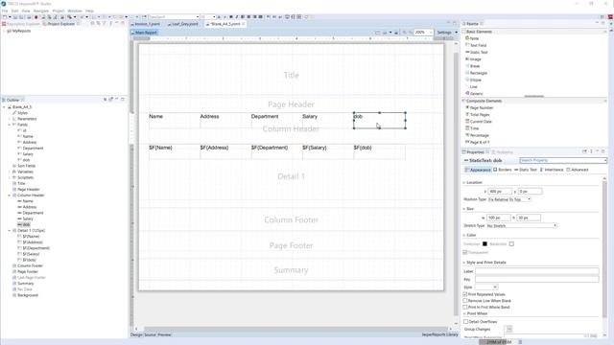Choose the Ellipse palette element
Viewport: 614px width, 345px height.
point(473,80)
